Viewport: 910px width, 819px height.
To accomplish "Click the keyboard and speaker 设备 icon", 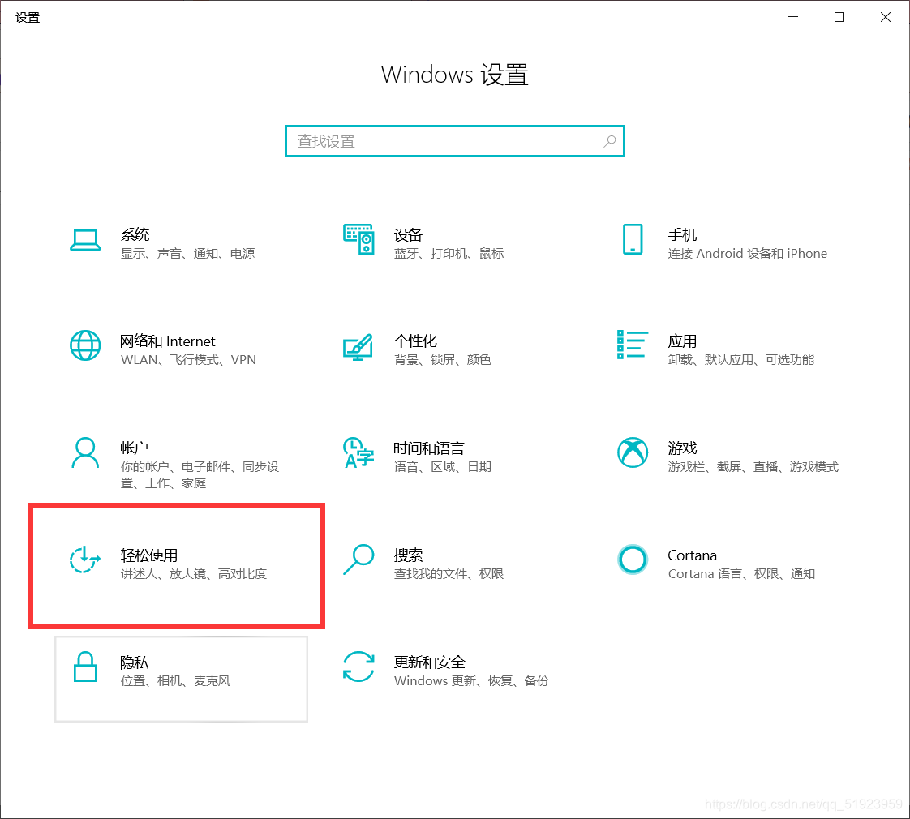I will coord(358,239).
